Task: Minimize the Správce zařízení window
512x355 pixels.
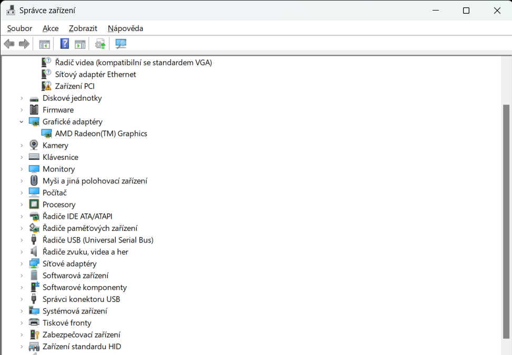Action: (436, 11)
